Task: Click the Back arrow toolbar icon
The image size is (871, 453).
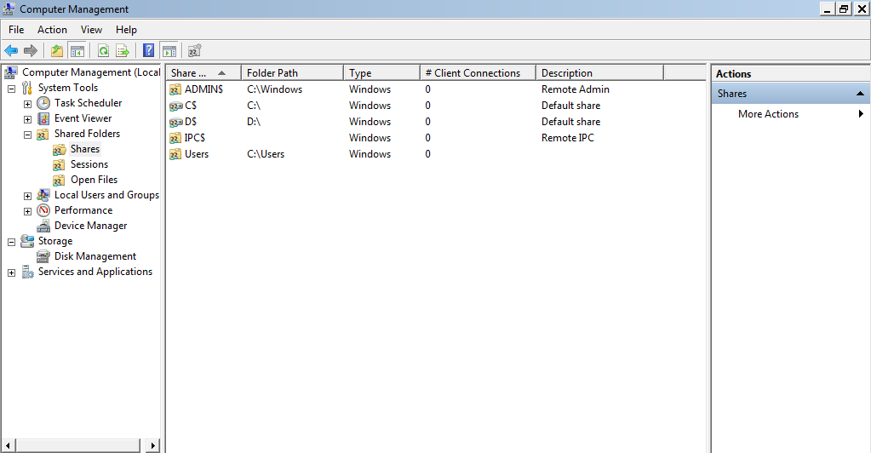Action: coord(11,51)
